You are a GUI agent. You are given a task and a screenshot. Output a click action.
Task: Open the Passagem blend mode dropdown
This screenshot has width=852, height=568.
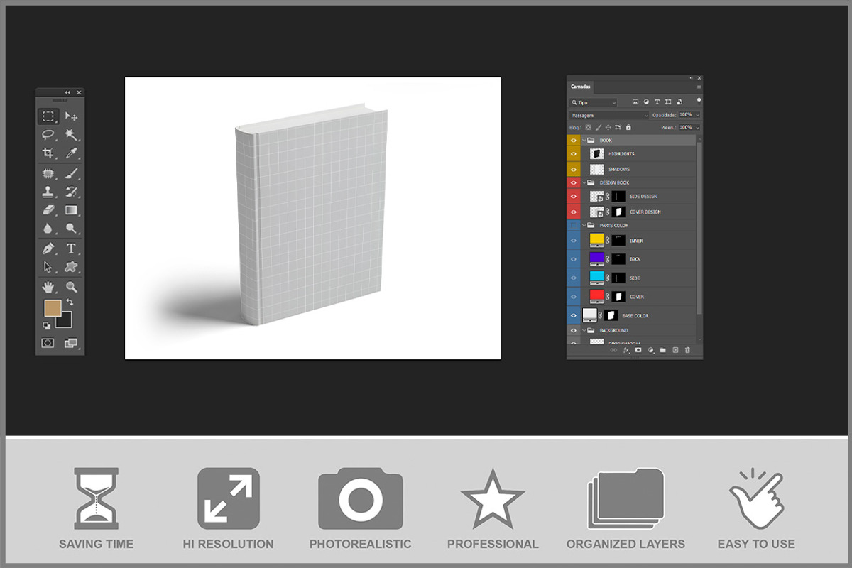coord(608,115)
